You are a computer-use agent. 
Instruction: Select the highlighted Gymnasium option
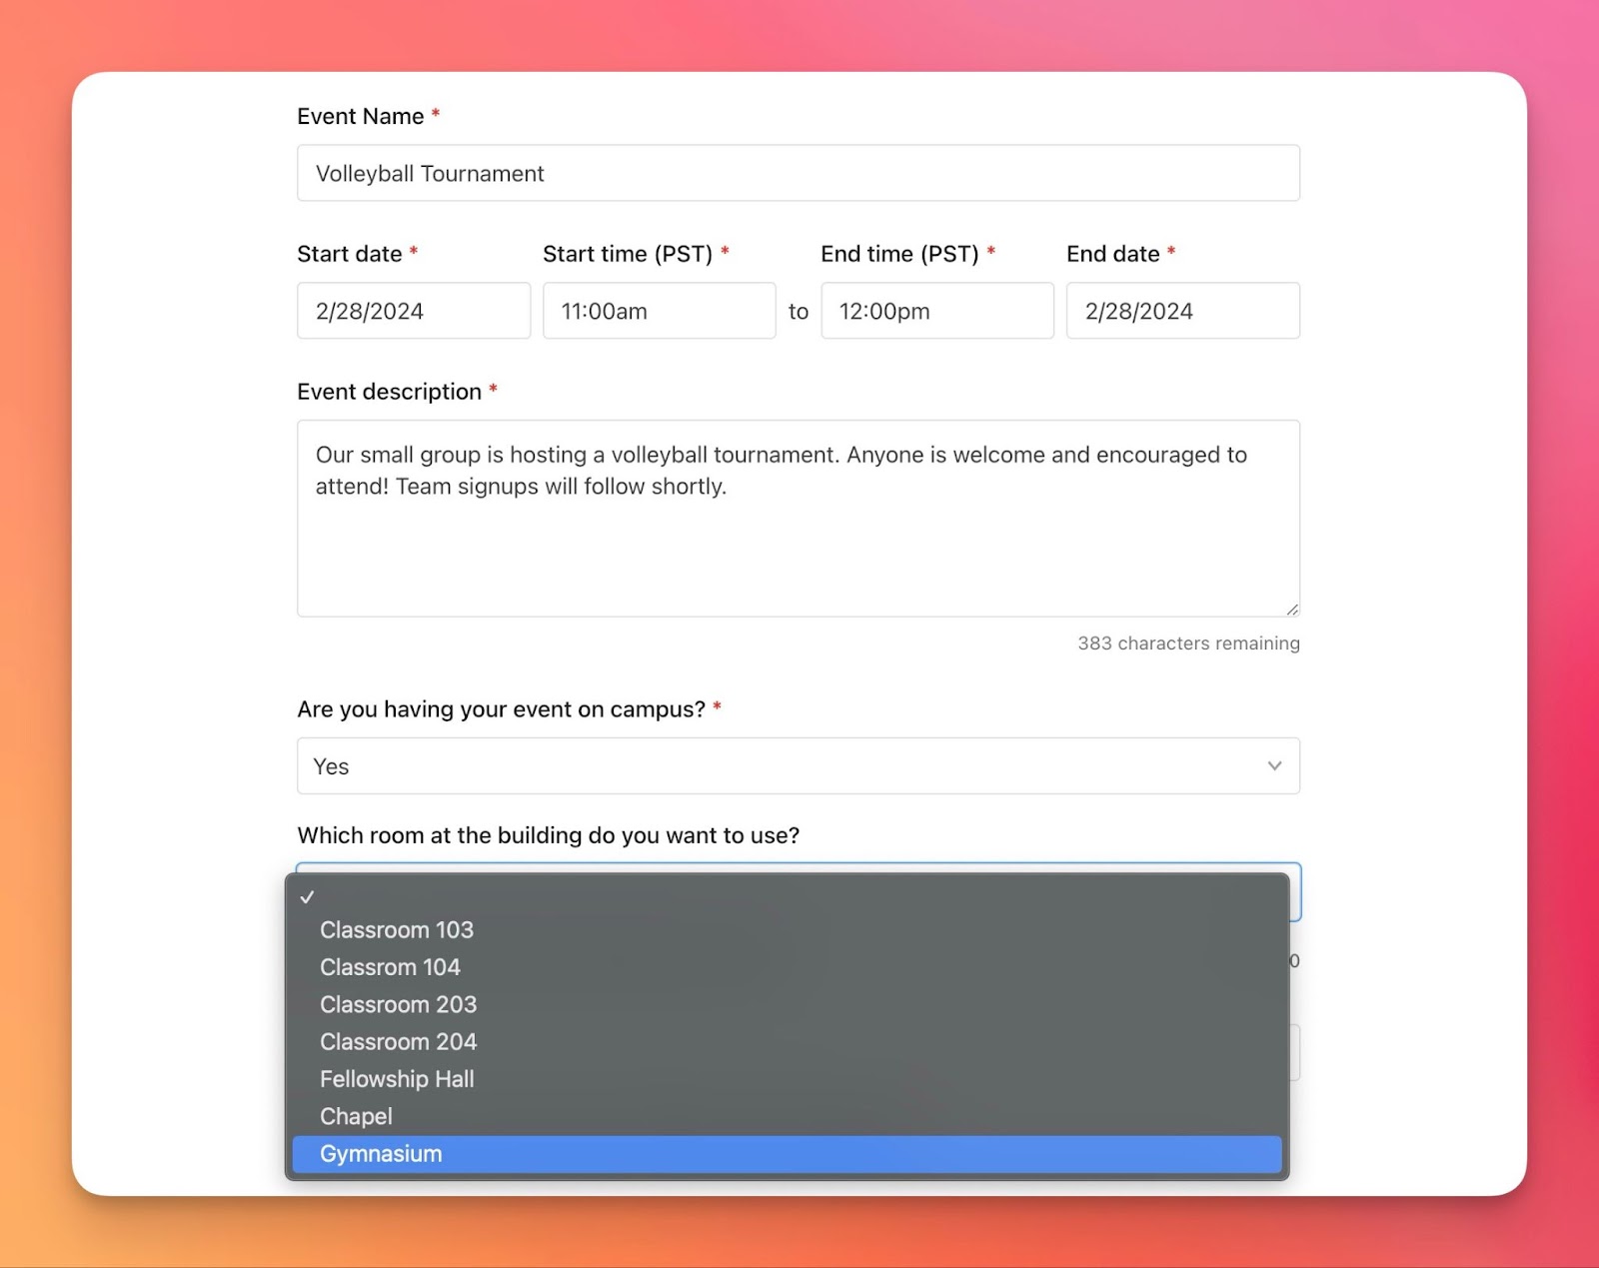[x=381, y=1154]
